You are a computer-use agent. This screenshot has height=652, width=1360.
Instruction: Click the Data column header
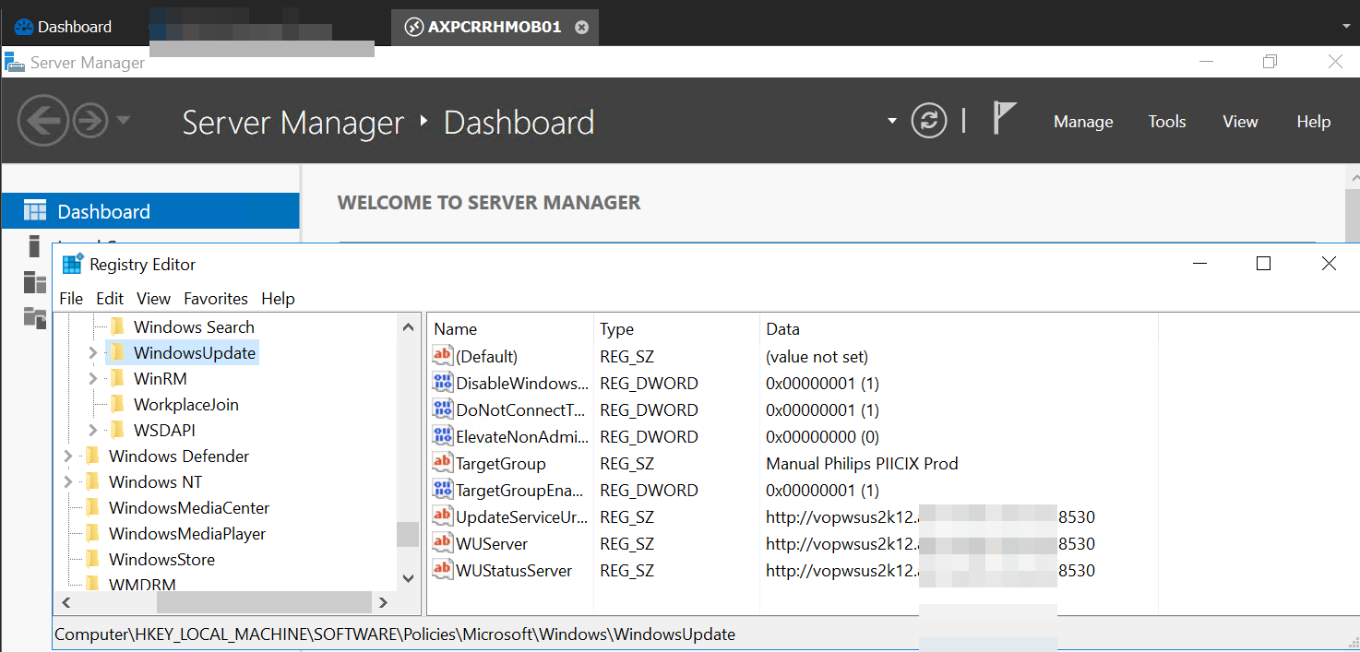959,328
